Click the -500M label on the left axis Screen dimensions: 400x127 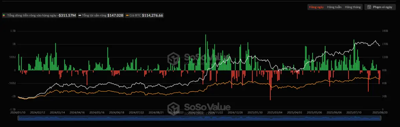(x=12, y=83)
